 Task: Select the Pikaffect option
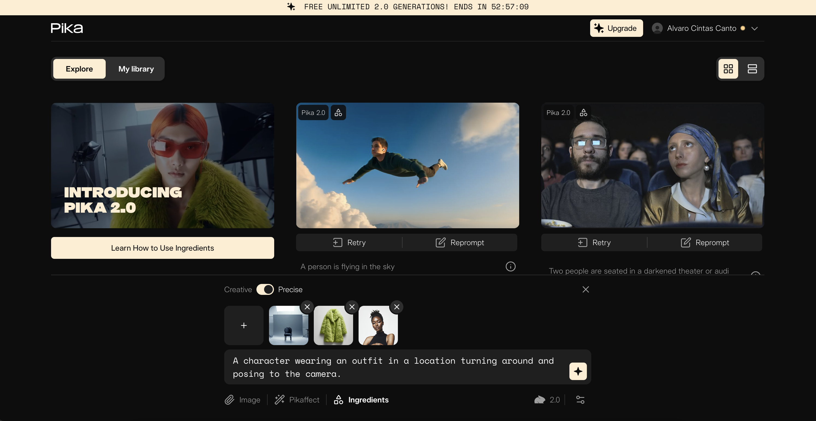[297, 400]
